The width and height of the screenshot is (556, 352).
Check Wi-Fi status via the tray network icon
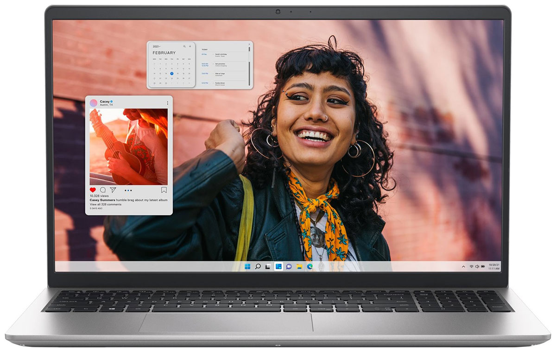(x=471, y=267)
